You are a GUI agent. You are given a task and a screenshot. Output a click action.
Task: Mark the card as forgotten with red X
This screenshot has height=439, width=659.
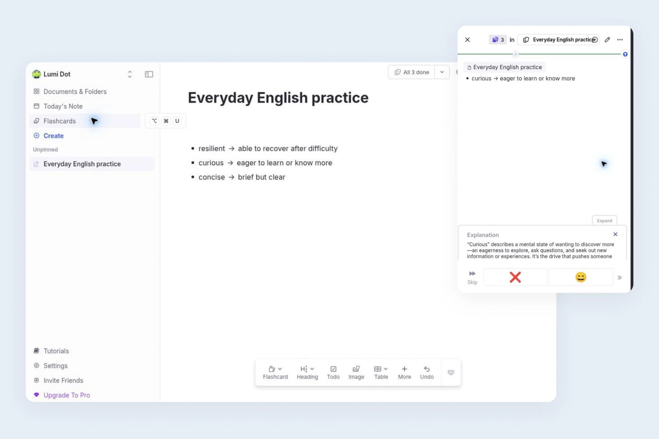point(515,277)
